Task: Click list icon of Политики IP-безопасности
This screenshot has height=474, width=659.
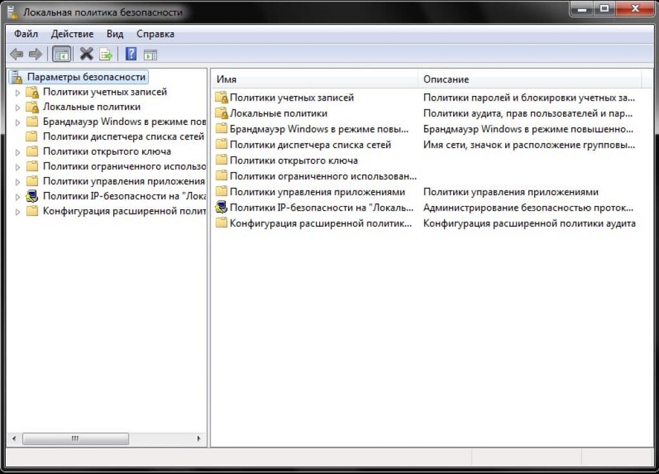Action: tap(221, 207)
